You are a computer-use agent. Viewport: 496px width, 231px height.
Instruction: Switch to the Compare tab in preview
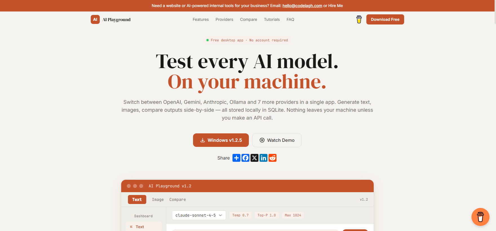(178, 199)
